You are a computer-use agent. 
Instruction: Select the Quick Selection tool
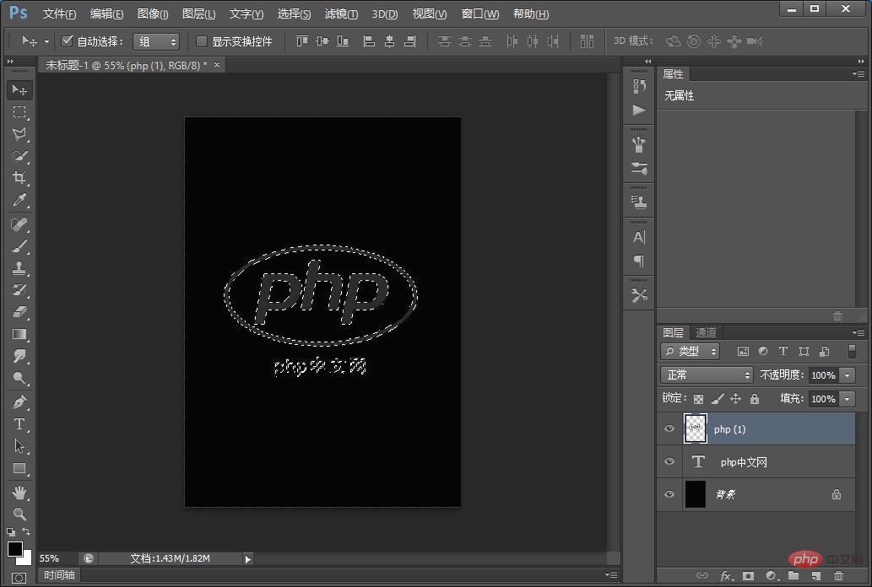pyautogui.click(x=19, y=156)
